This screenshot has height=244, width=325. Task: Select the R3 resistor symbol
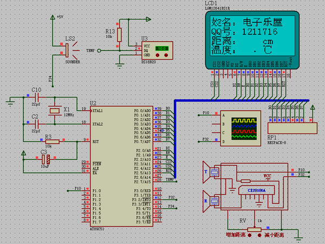[x=53, y=142]
